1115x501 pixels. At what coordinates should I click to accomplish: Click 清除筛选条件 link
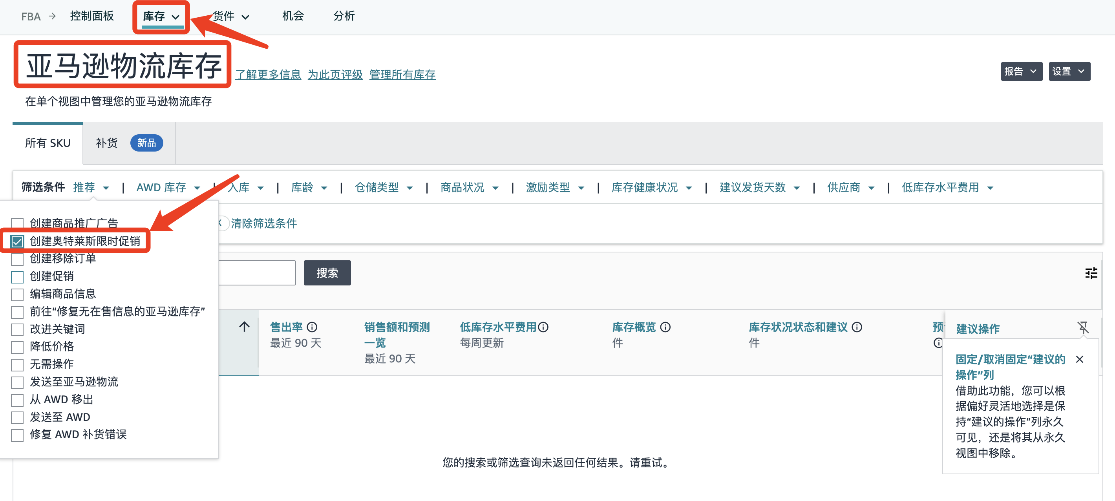pos(263,223)
